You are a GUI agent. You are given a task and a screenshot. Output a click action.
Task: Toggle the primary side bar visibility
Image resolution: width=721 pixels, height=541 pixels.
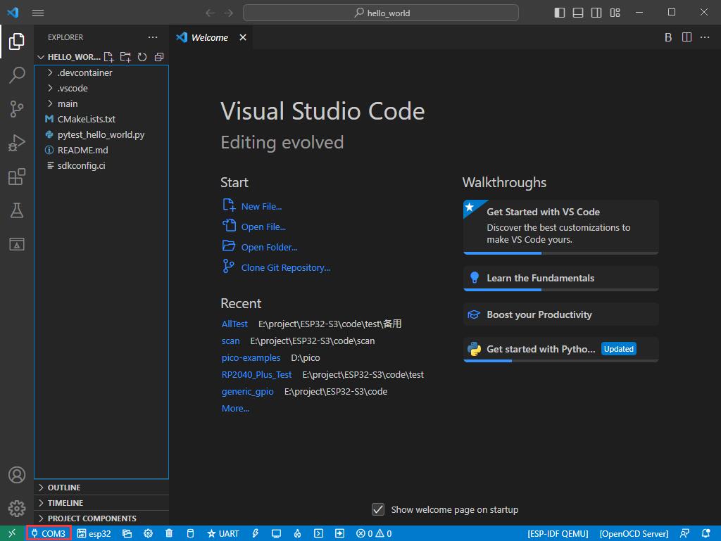tap(560, 13)
